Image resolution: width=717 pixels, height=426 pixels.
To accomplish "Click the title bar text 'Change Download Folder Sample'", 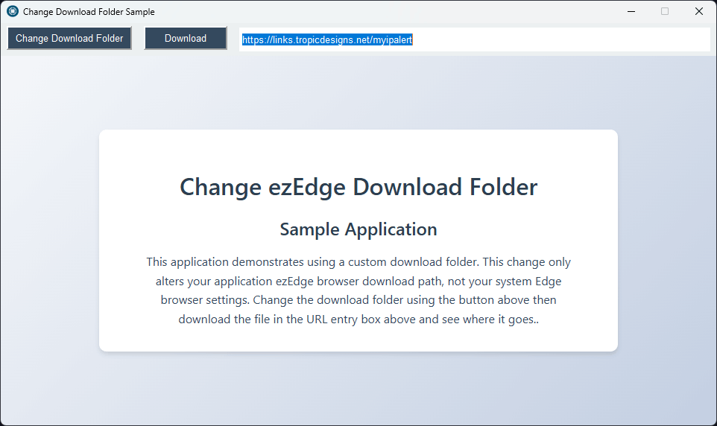I will [x=89, y=12].
